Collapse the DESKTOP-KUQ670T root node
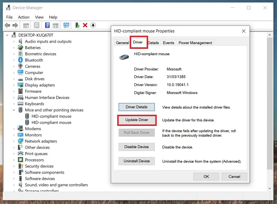The height and width of the screenshot is (204, 277). click(x=7, y=35)
